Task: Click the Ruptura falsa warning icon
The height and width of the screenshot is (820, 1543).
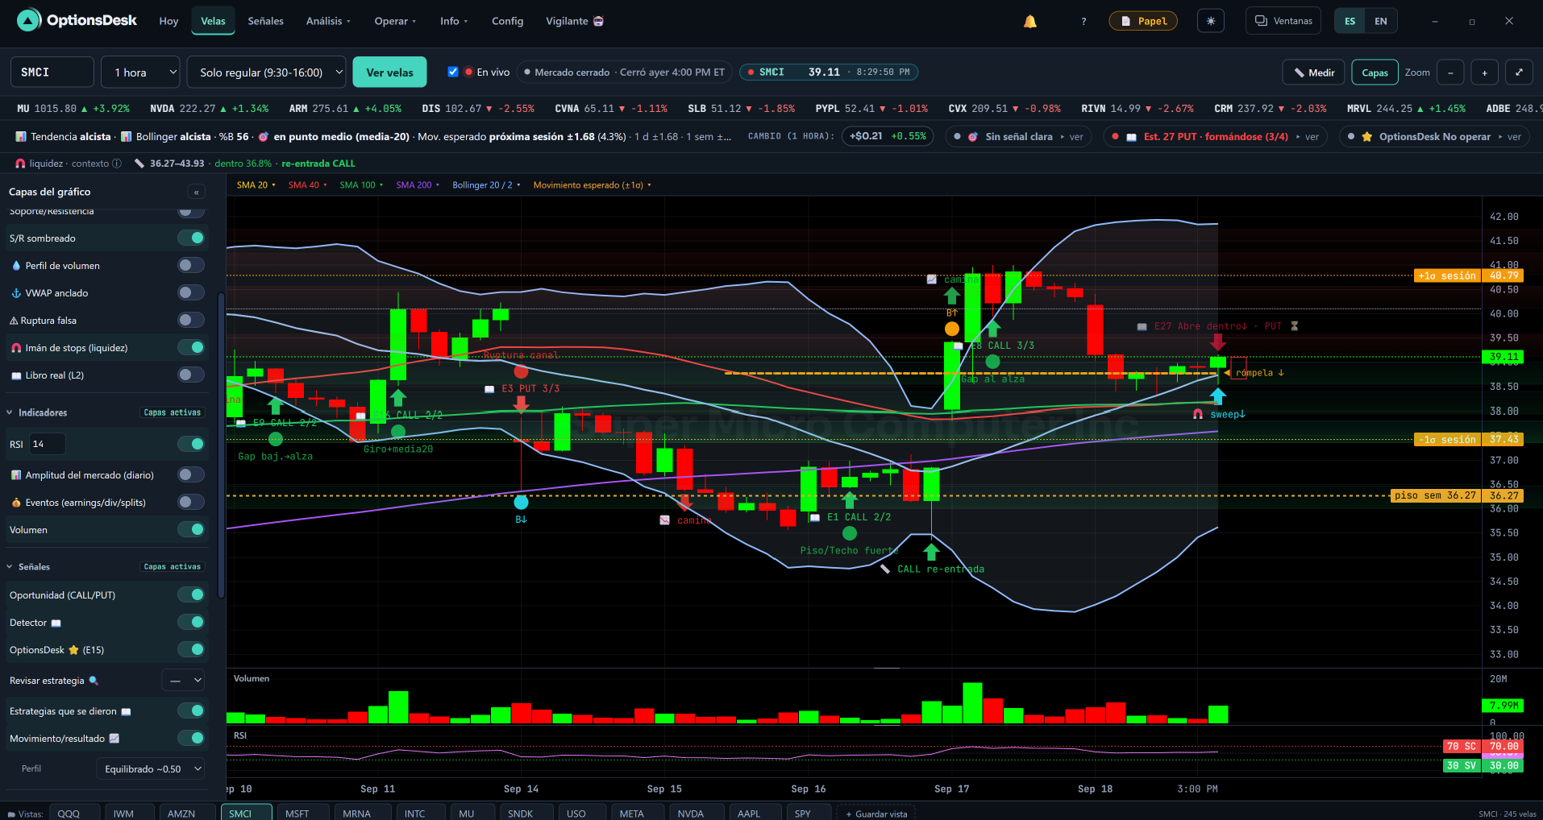Action: [x=14, y=321]
